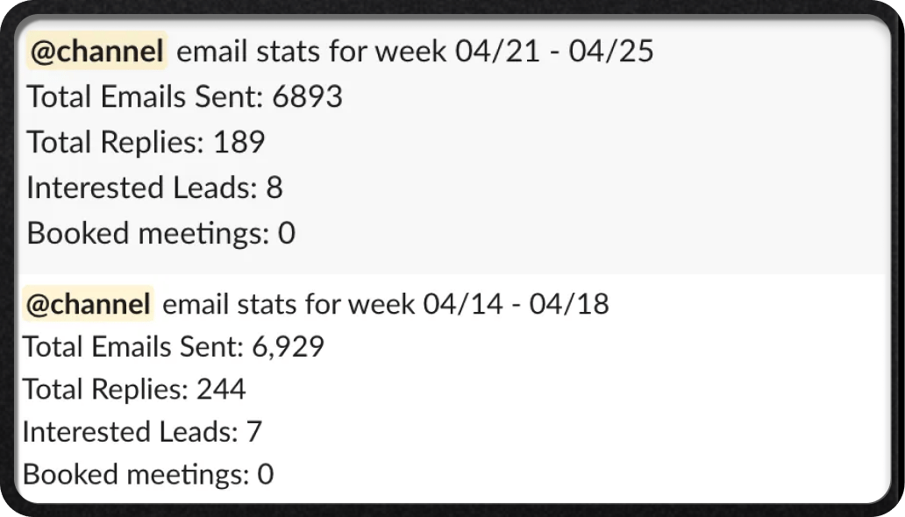The height and width of the screenshot is (517, 905).
Task: Click the 'Interested Leads: 8' line
Action: pos(154,188)
